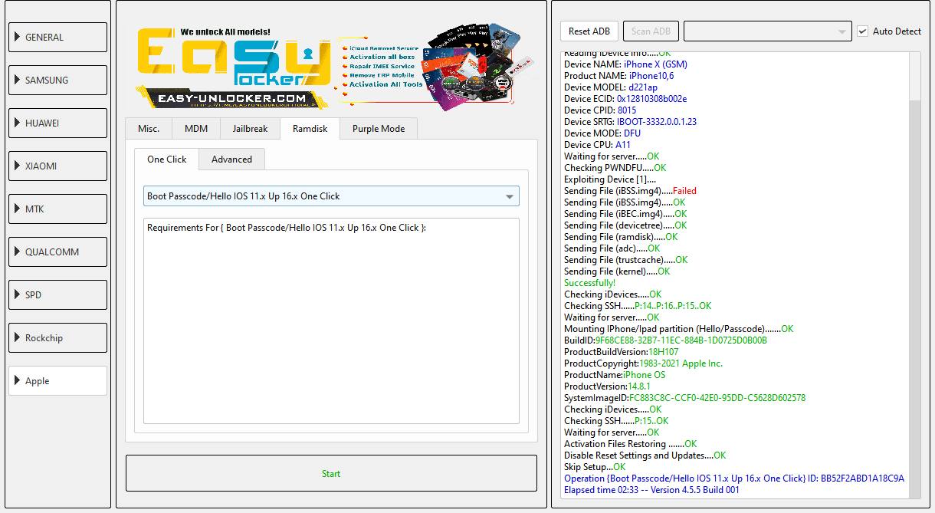Collapse the Apple sidebar section

(57, 380)
